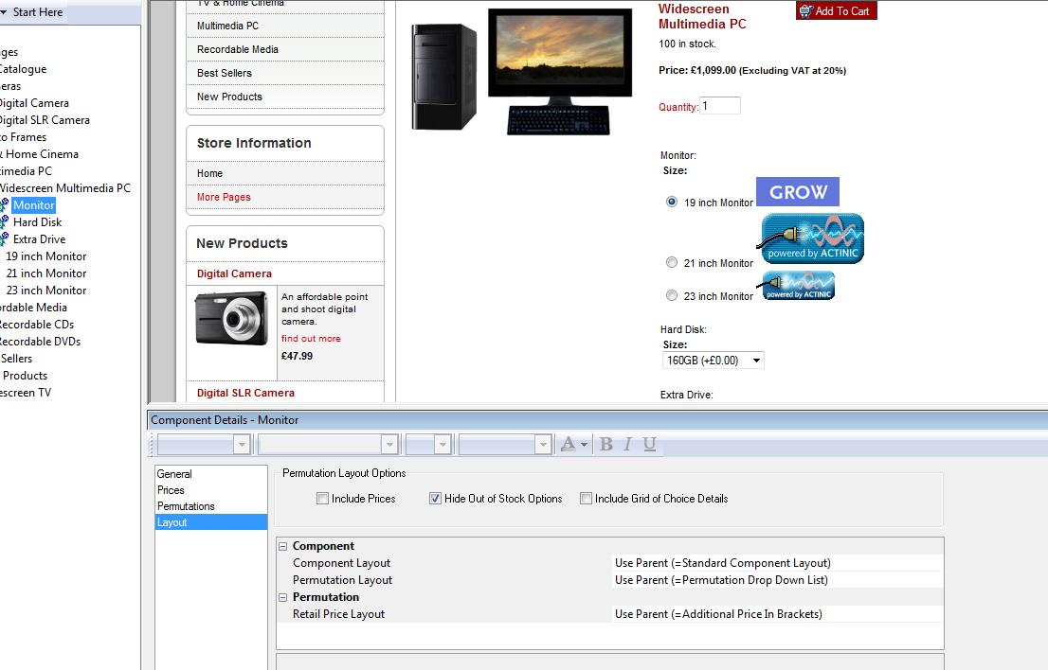Open the font color picker
Image resolution: width=1048 pixels, height=670 pixels.
[x=574, y=444]
